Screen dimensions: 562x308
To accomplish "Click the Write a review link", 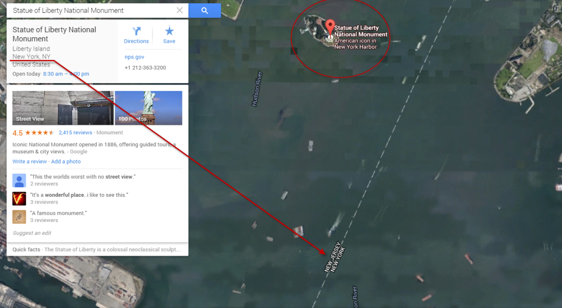I will click(x=30, y=161).
